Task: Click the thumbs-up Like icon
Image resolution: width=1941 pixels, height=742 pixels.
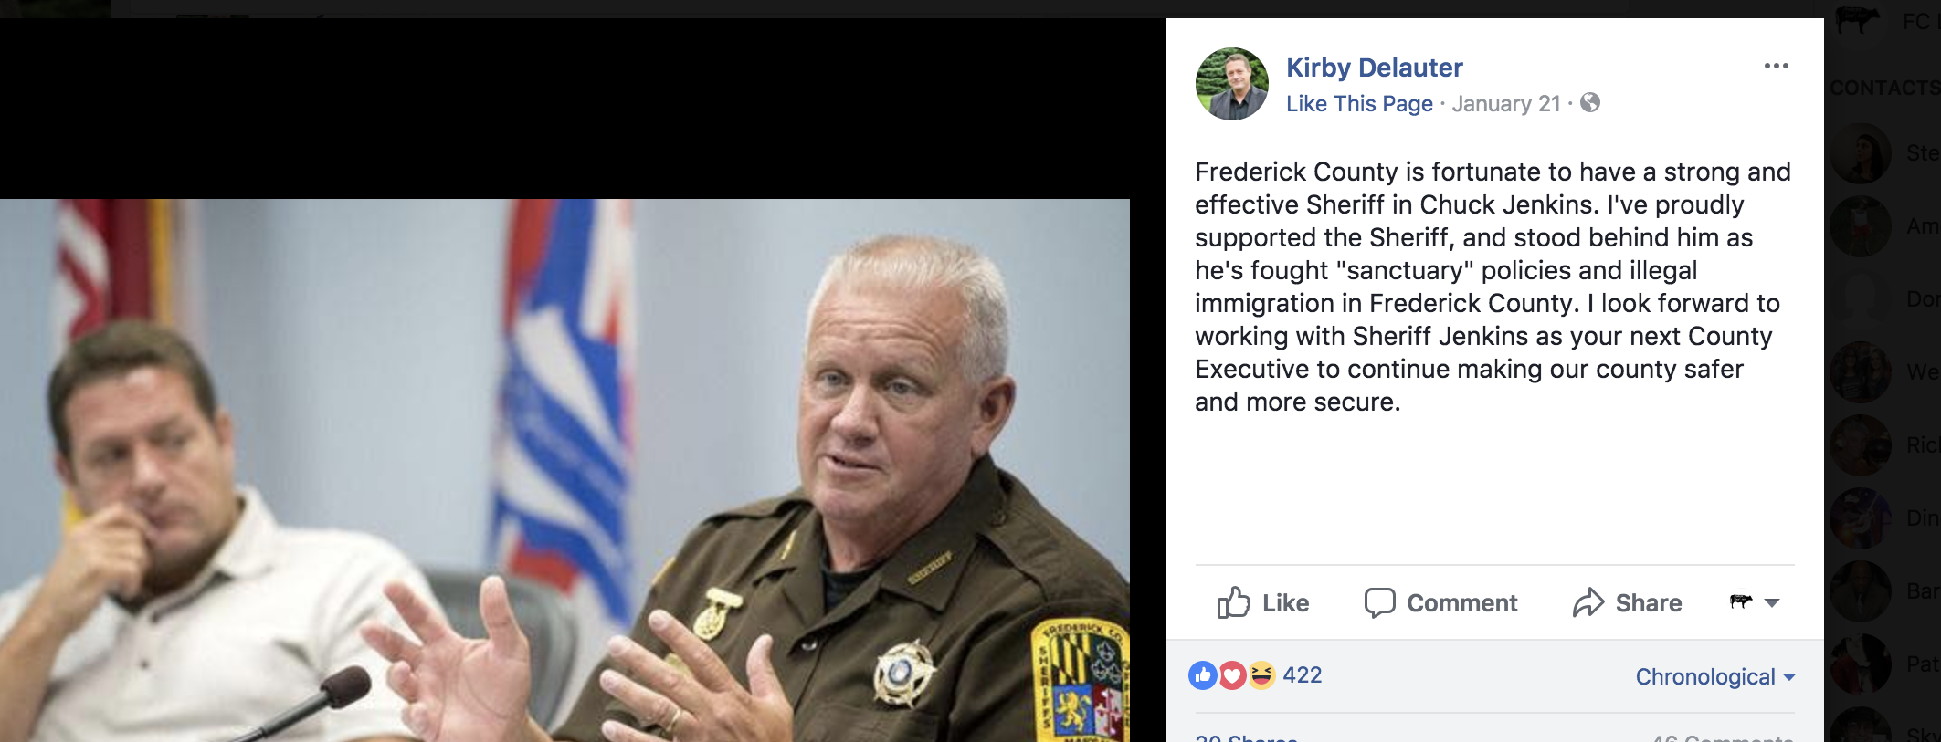Action: point(1233,602)
